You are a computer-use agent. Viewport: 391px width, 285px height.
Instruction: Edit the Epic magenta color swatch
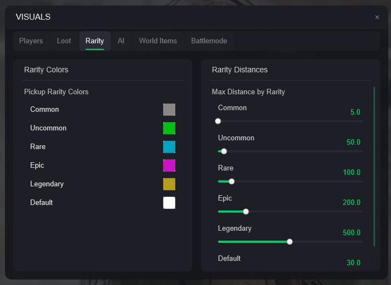click(x=169, y=166)
